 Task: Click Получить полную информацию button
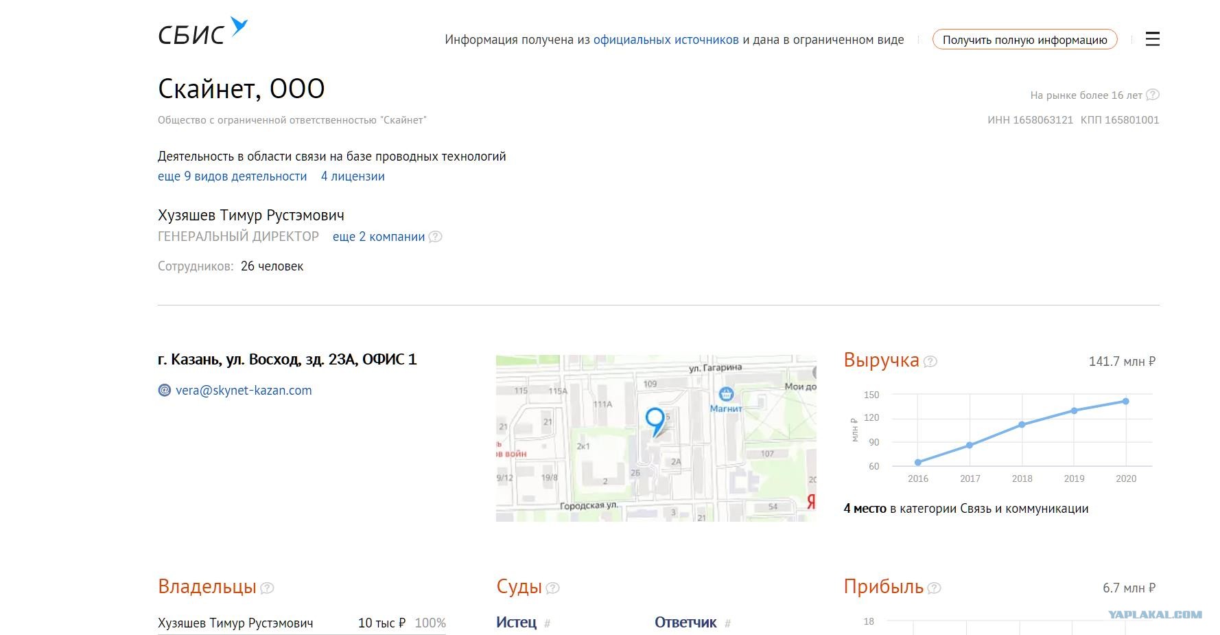(x=1024, y=40)
